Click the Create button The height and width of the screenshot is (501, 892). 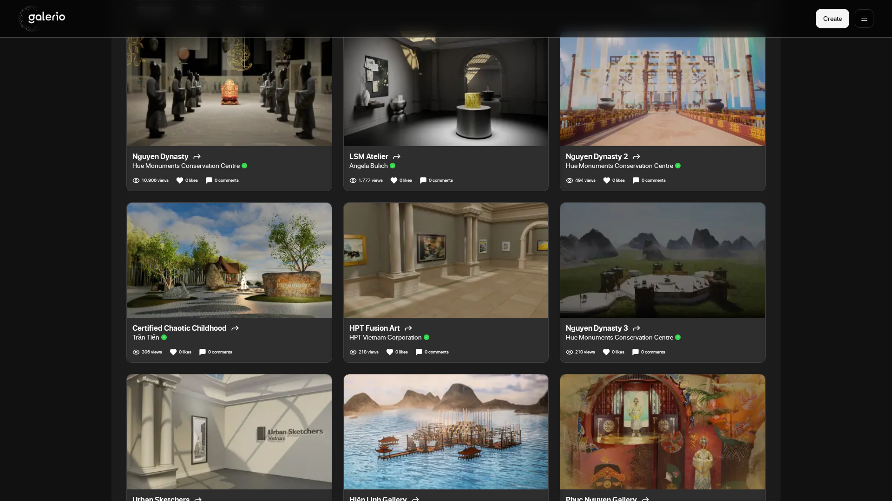point(832,19)
